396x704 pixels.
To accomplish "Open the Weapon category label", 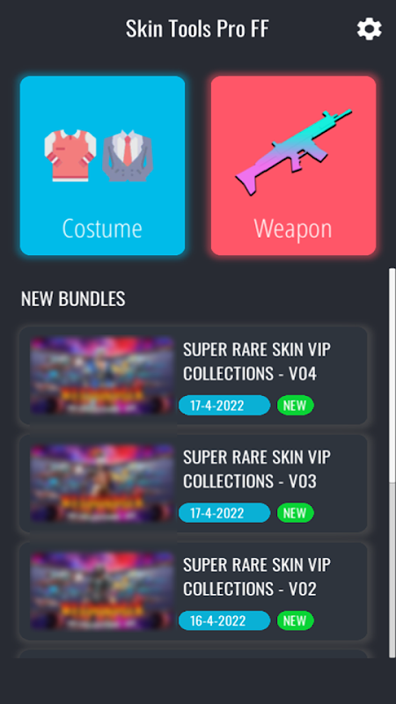I will click(x=293, y=228).
